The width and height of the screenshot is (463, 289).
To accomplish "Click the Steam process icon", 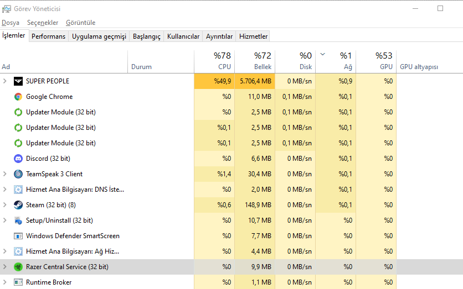I will coord(18,205).
